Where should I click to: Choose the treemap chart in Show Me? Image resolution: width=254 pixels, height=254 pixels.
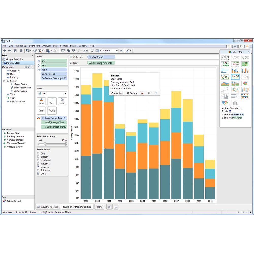click(245, 64)
